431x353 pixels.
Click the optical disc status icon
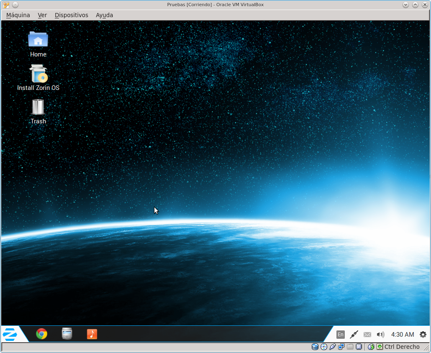pyautogui.click(x=323, y=347)
